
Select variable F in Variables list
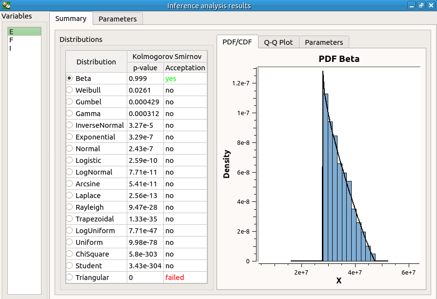point(11,40)
